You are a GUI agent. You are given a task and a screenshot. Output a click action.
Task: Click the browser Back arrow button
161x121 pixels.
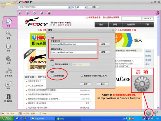pos(20,13)
